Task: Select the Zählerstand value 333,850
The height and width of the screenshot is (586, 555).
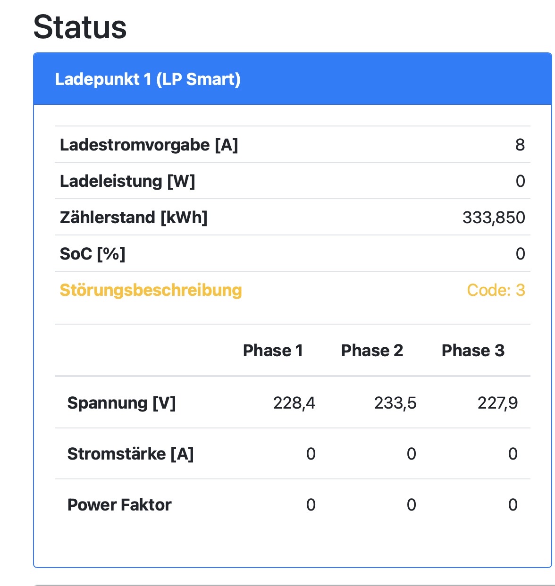Action: [494, 218]
